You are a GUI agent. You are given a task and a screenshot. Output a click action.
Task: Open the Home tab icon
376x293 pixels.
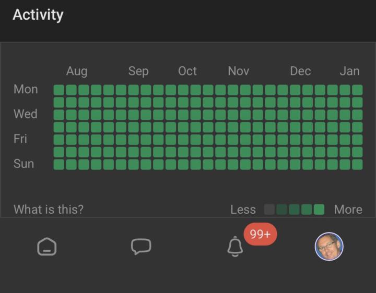(47, 246)
